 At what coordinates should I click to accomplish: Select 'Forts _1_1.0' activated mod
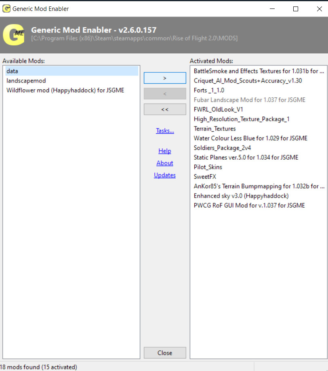point(259,90)
